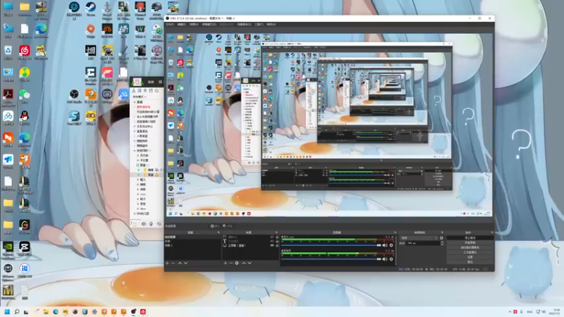Click the highlighted streaming button in OBS Controls
This screenshot has height=317, width=564.
(470, 237)
